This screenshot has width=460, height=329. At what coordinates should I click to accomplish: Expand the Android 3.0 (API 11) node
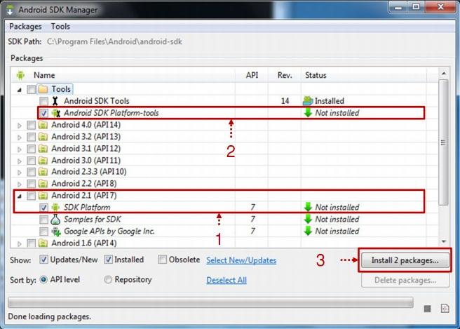click(20, 161)
